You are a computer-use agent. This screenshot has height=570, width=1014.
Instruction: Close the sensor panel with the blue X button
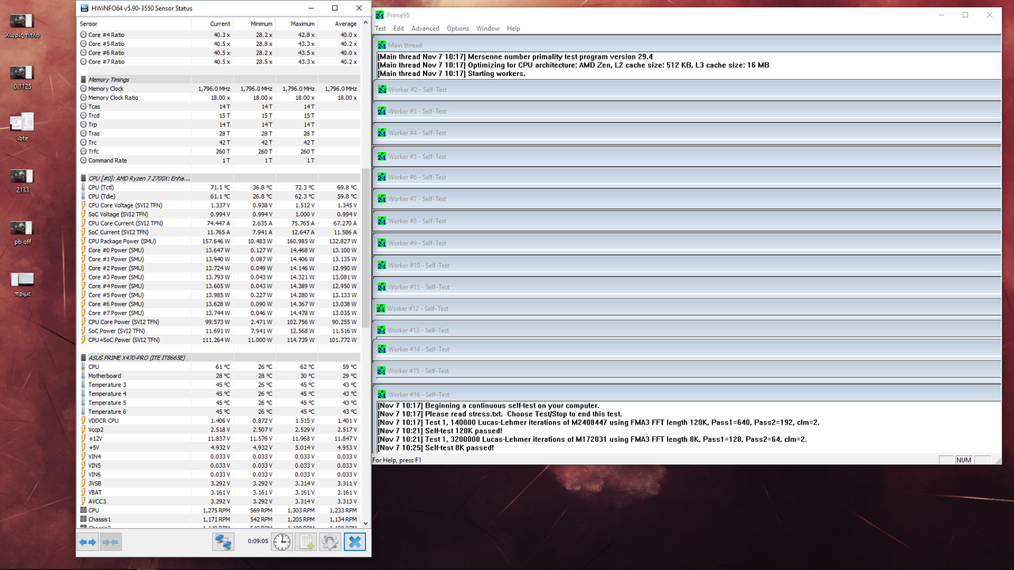click(355, 541)
